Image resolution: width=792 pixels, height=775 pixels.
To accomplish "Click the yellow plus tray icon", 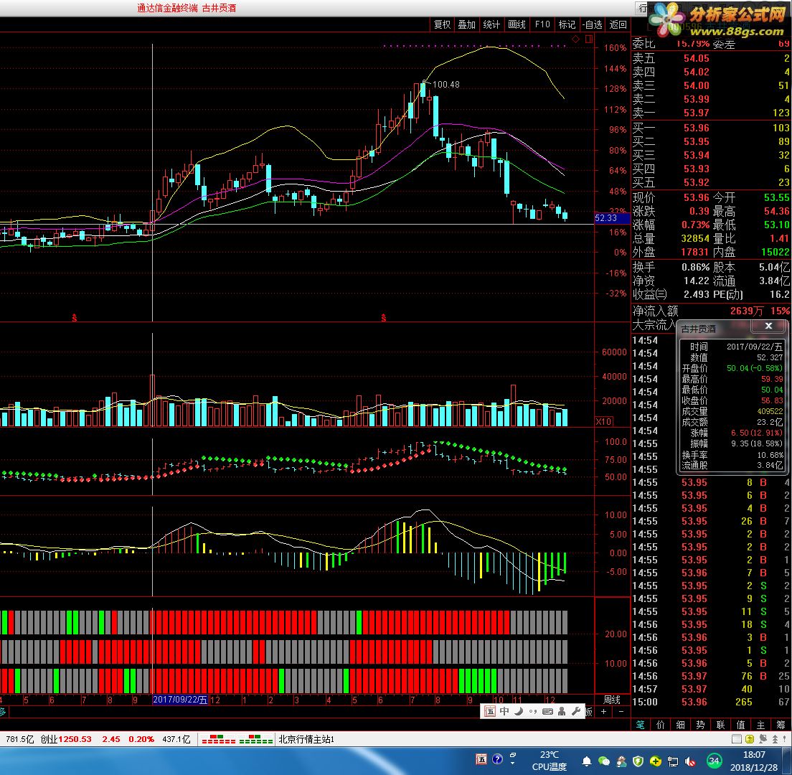I will (x=655, y=761).
